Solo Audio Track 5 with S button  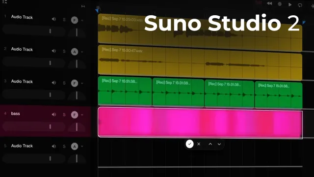pyautogui.click(x=64, y=147)
